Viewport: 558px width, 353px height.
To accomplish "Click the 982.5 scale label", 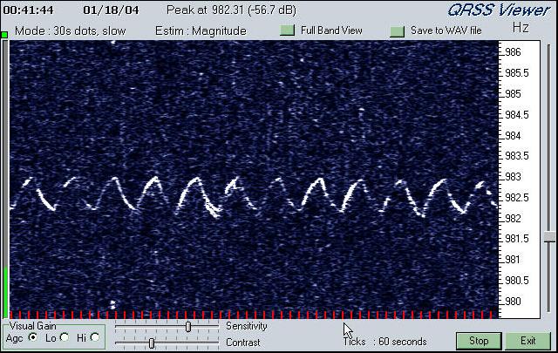I will tap(517, 198).
